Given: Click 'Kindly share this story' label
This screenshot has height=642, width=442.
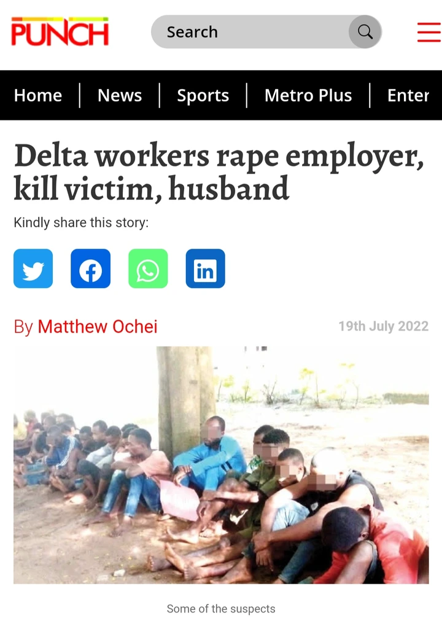Looking at the screenshot, I should [81, 223].
